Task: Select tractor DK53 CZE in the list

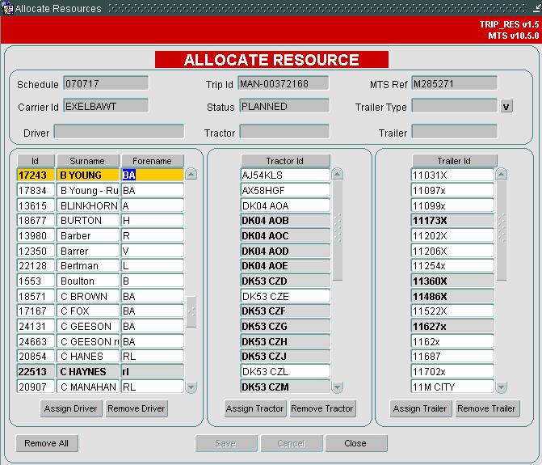Action: coord(285,297)
